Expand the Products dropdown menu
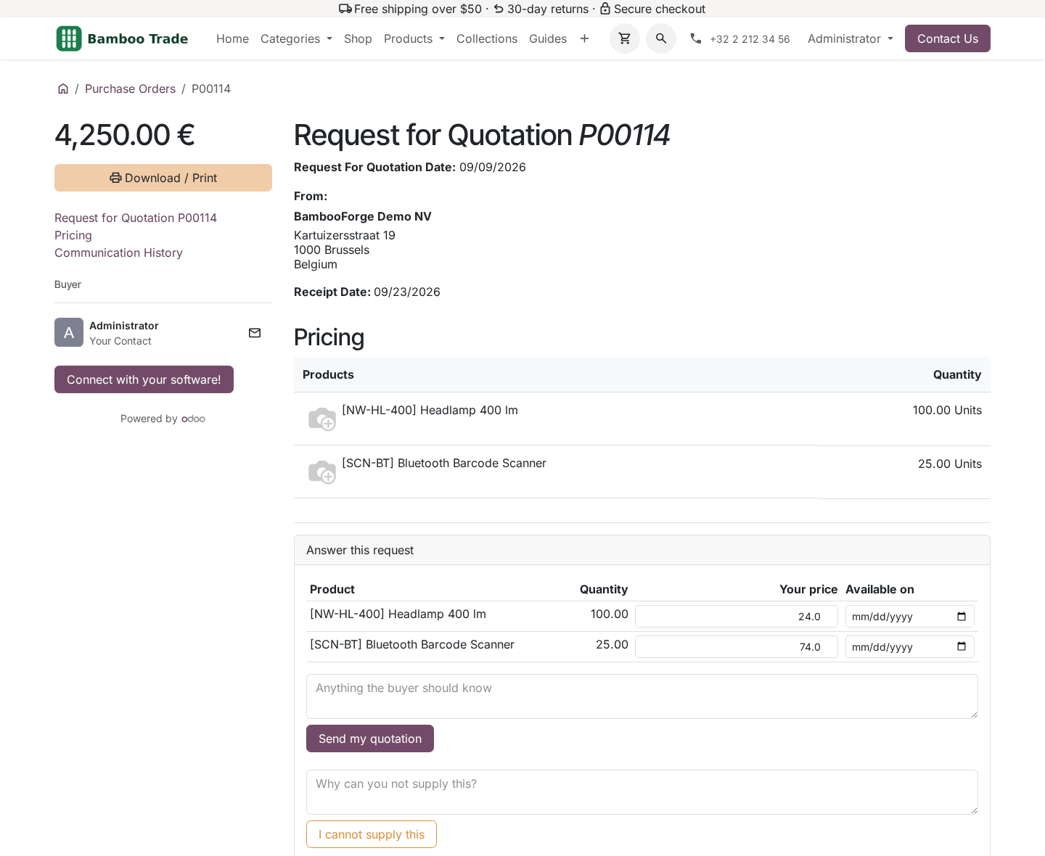The height and width of the screenshot is (856, 1045). click(414, 38)
